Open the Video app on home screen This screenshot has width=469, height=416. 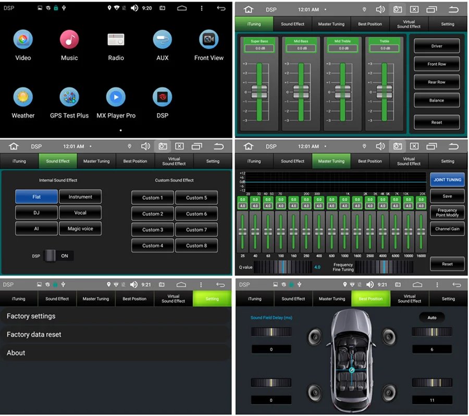click(x=23, y=40)
